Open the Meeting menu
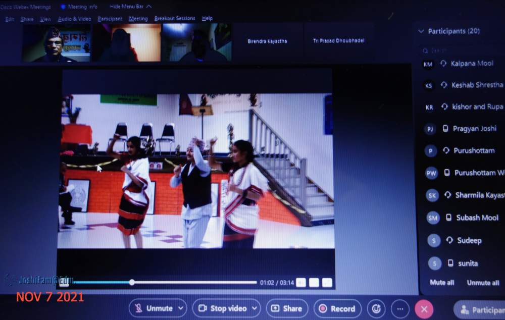The image size is (505, 320). (138, 19)
